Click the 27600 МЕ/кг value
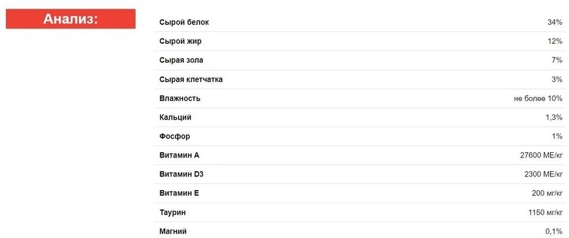The height and width of the screenshot is (238, 569). coord(541,155)
